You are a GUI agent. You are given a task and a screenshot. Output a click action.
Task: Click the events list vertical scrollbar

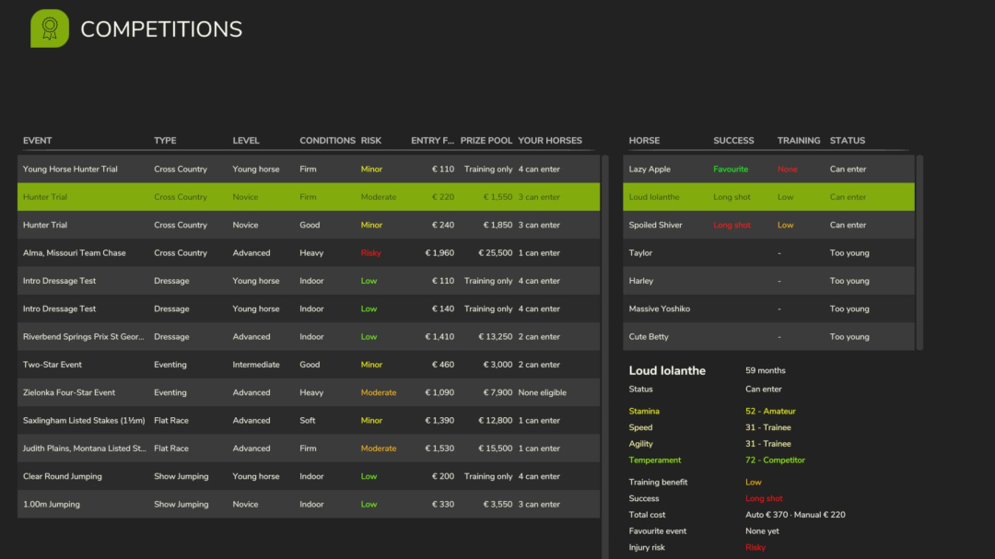tap(605, 356)
